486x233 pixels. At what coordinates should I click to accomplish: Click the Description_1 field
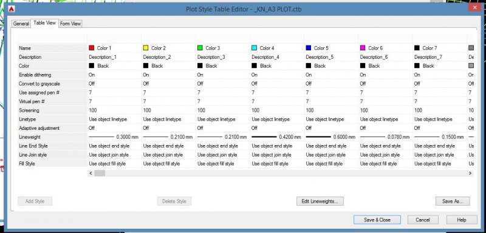(x=114, y=57)
